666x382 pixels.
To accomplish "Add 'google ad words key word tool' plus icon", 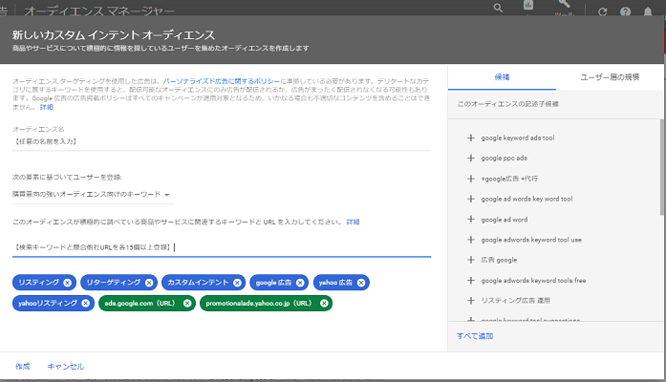I will click(471, 199).
